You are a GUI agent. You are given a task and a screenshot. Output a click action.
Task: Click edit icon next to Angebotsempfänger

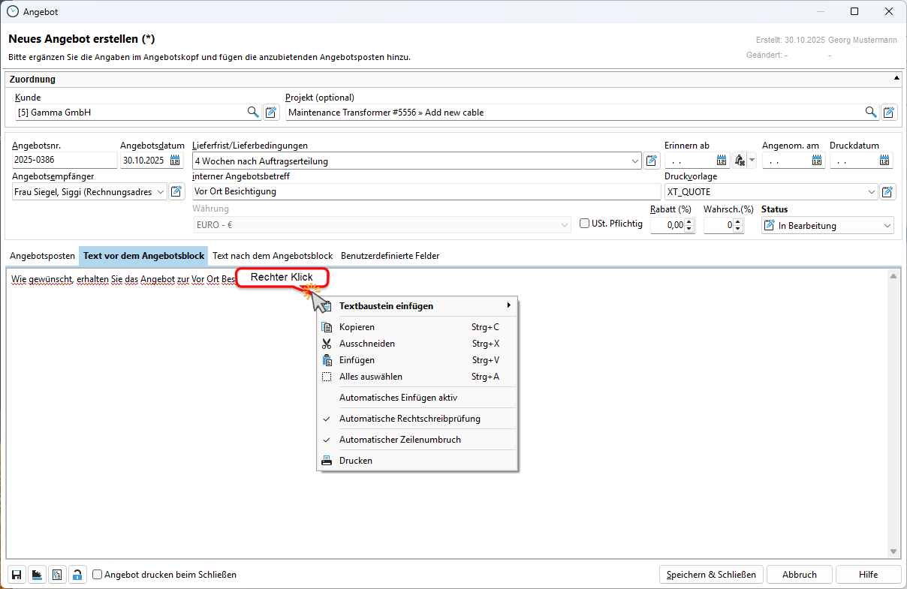176,191
